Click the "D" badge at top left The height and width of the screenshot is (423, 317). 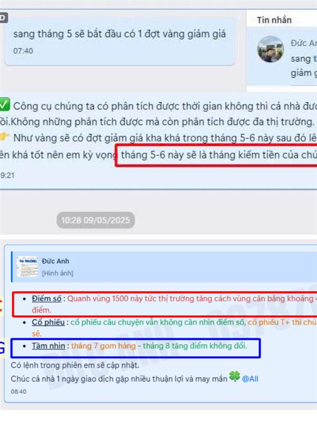point(4,18)
